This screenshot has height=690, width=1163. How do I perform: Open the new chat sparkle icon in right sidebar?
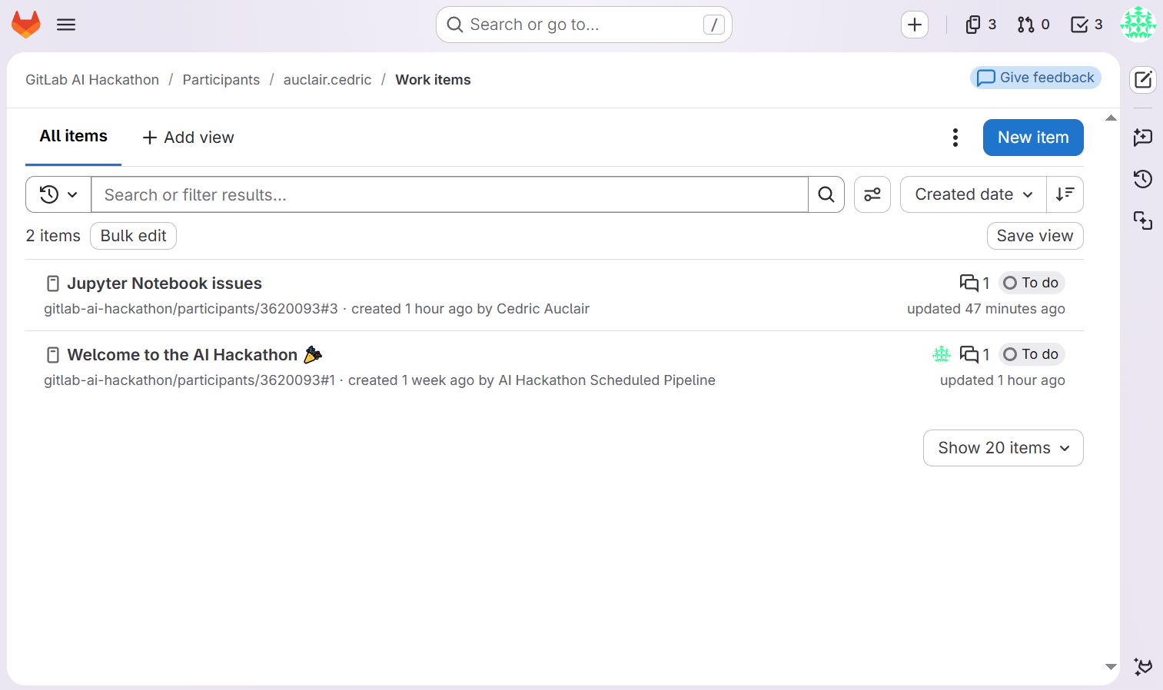(x=1143, y=138)
